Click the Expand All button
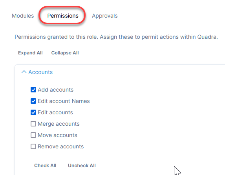The height and width of the screenshot is (175, 225). 30,53
